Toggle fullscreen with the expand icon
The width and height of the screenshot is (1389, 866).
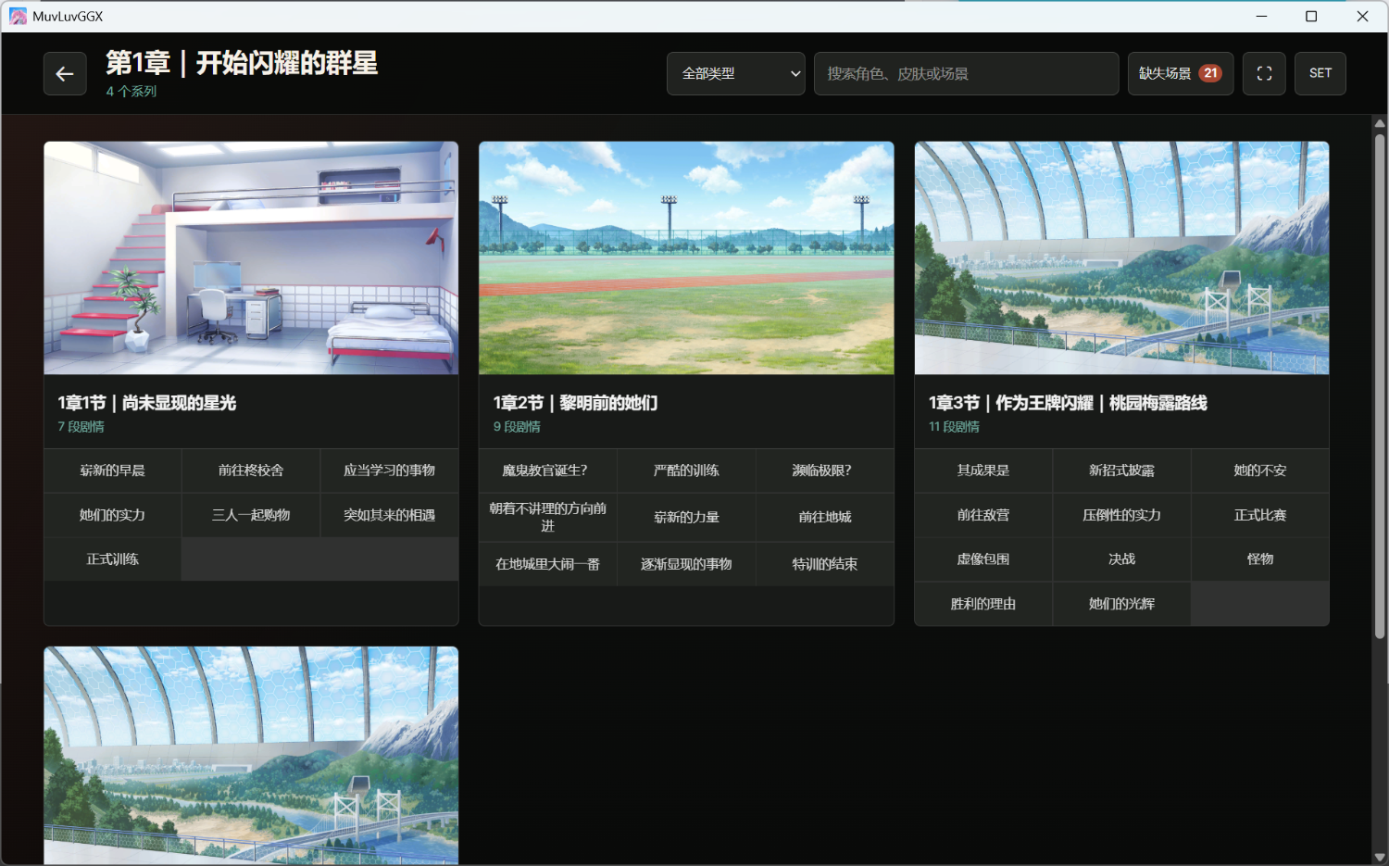click(1264, 73)
